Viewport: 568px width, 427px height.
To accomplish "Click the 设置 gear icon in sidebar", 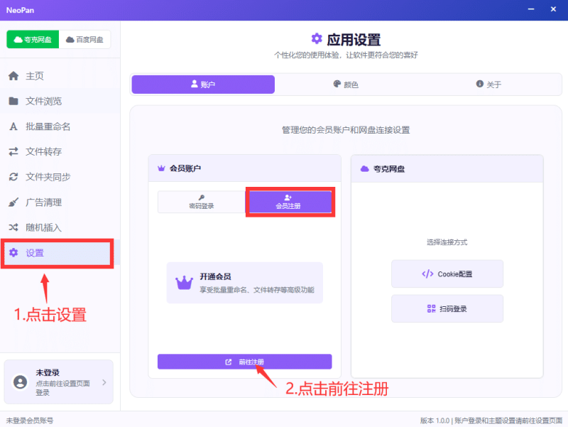I will coord(13,252).
